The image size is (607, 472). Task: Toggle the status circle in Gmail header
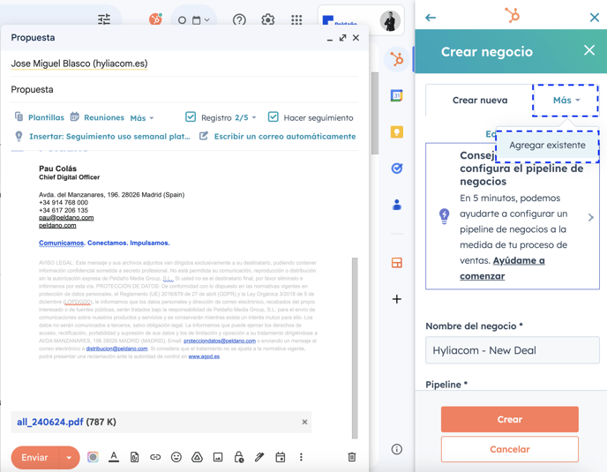[182, 20]
